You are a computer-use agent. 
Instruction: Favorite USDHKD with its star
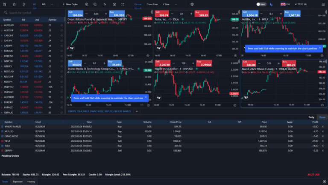click(x=61, y=87)
